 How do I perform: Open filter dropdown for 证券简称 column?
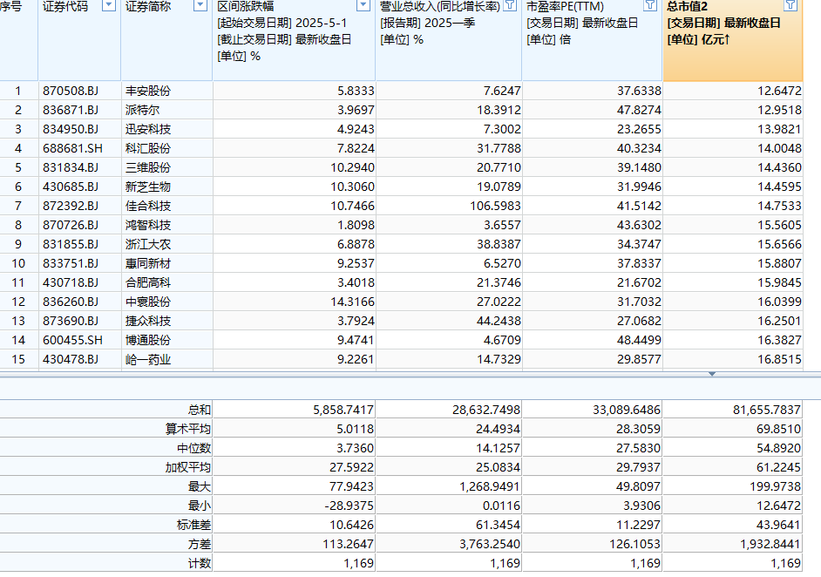tap(200, 6)
